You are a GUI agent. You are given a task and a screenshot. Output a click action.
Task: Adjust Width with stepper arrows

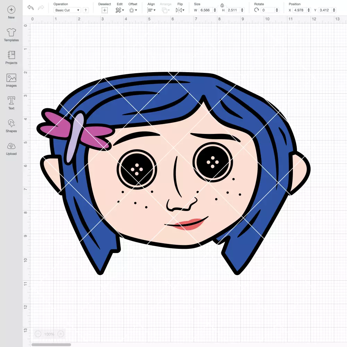[215, 10]
